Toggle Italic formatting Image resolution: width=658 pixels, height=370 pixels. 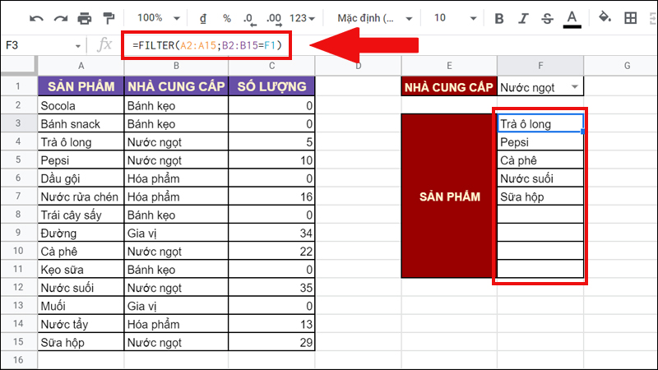(x=523, y=17)
